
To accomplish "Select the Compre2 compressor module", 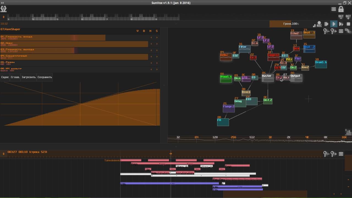I will pos(273,57).
